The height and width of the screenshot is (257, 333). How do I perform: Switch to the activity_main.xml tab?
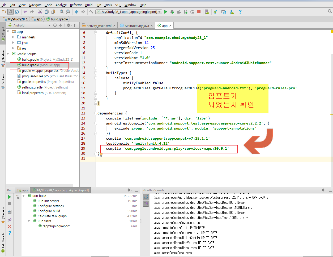(x=99, y=26)
